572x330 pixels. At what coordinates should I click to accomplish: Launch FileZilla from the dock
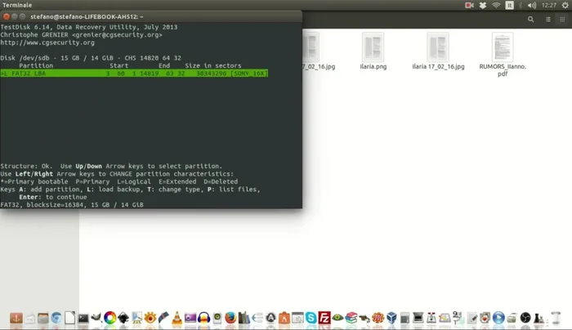pyautogui.click(x=324, y=318)
